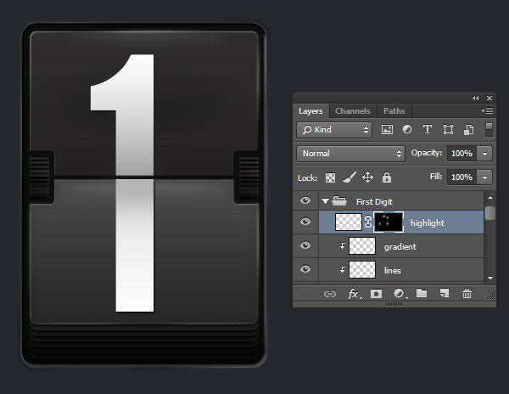Create a new layer
The height and width of the screenshot is (394, 509).
[444, 294]
